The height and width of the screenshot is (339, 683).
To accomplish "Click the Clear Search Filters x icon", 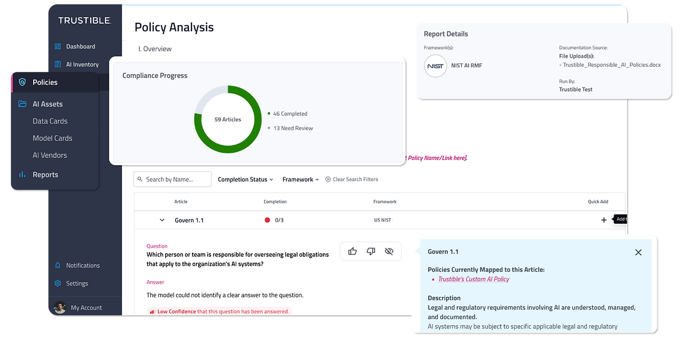I will click(328, 180).
